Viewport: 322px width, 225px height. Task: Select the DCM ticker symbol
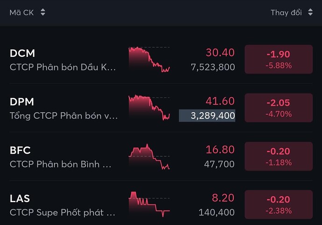point(22,53)
